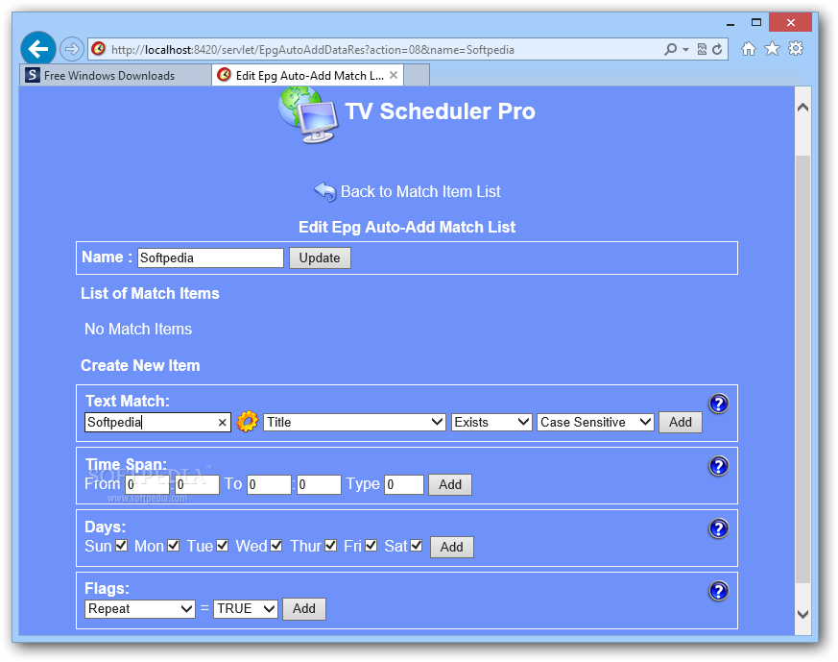Screen dimensions: 838x662
Task: Refresh the page with reload icon
Action: (717, 49)
